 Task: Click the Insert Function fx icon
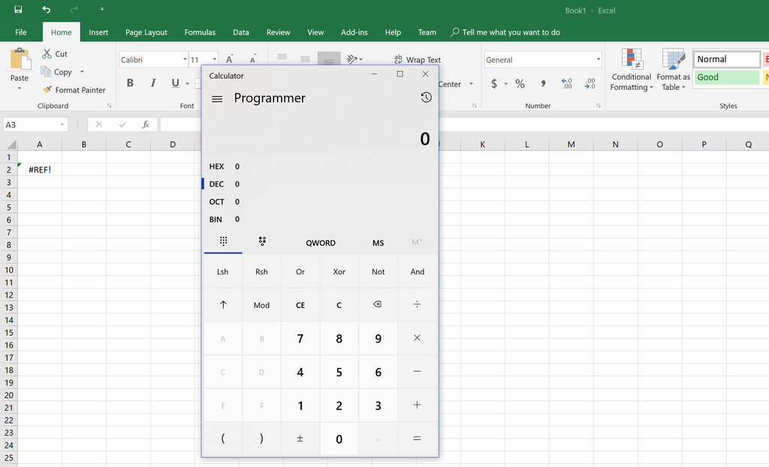tap(146, 125)
